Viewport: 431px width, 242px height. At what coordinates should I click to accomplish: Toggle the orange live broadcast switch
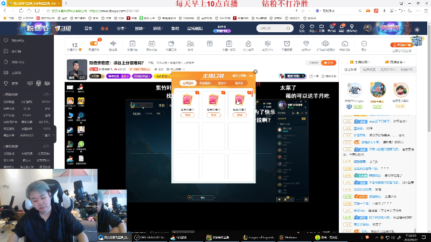click(94, 44)
